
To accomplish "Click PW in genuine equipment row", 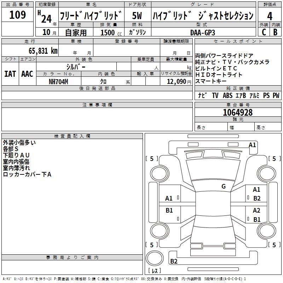I will 276,96.
